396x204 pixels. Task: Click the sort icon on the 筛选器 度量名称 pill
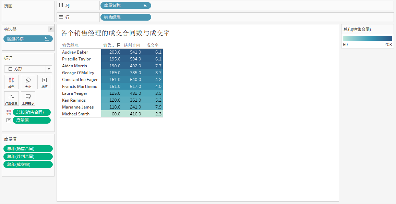[x=47, y=39]
